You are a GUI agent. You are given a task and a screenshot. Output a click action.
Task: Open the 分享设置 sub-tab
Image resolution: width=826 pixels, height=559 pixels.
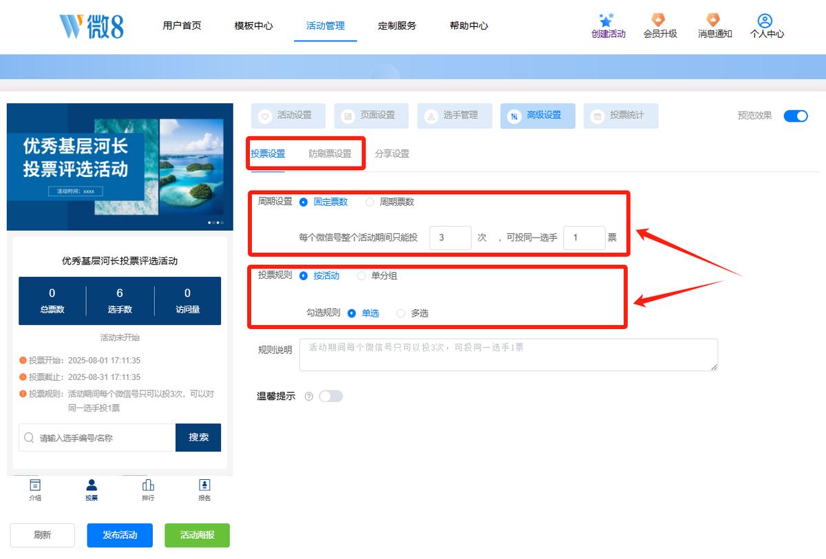click(392, 154)
